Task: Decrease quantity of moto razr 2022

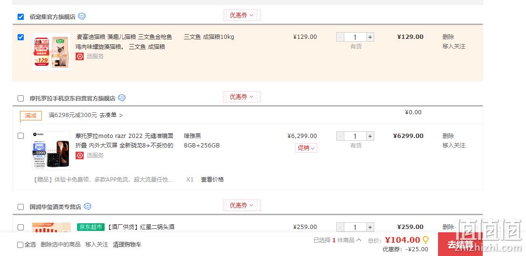Action: click(341, 136)
